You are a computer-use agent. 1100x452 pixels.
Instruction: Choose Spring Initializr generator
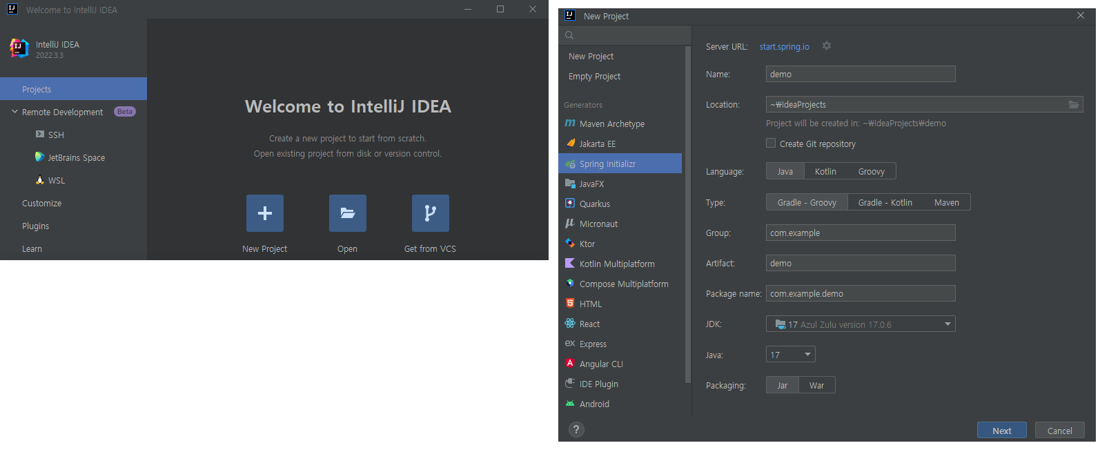pyautogui.click(x=620, y=164)
